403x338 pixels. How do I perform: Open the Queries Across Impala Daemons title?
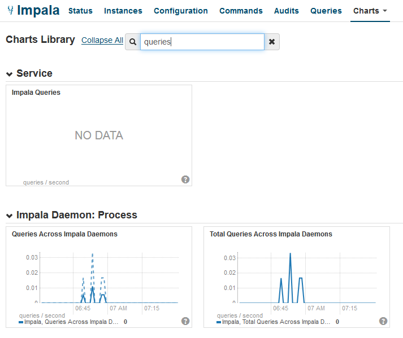tap(64, 234)
